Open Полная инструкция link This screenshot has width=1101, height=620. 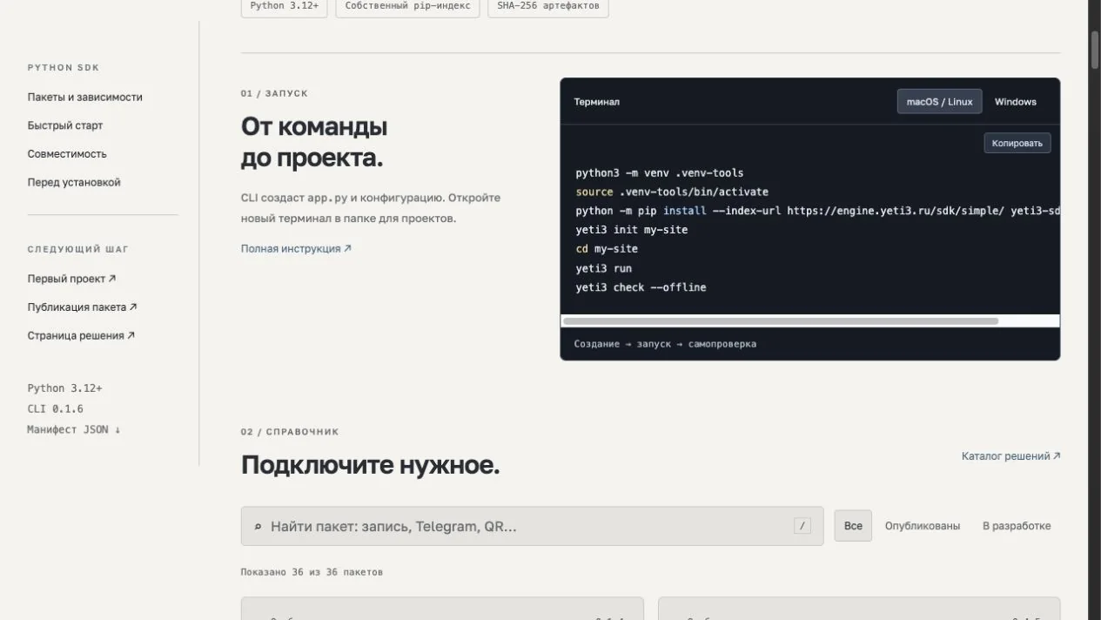coord(296,248)
